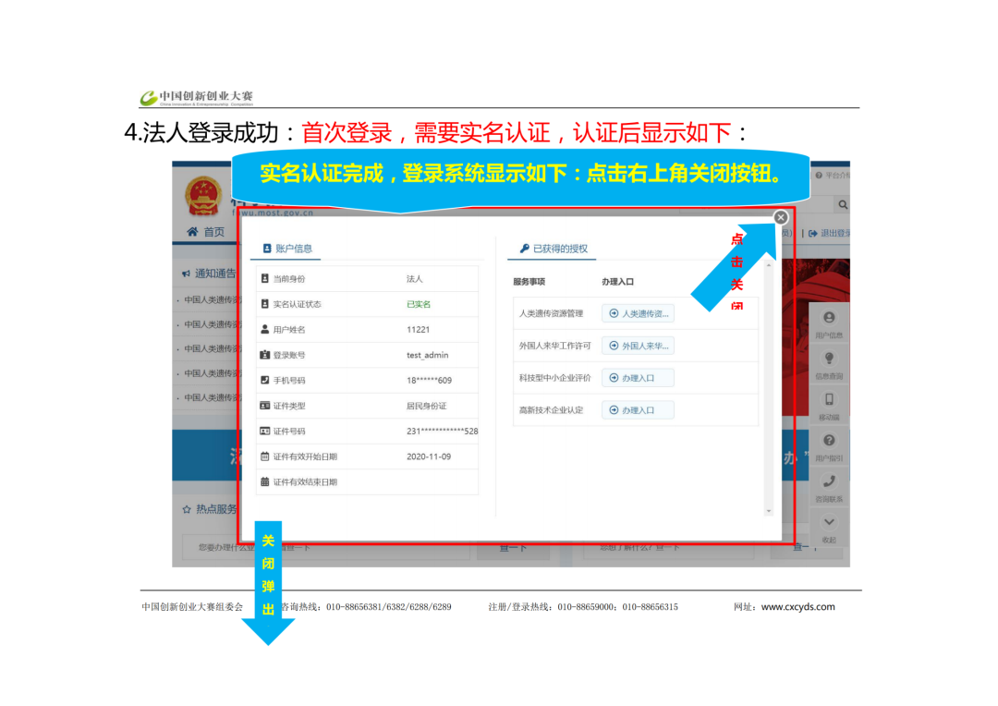
Task: Click the popup scrollbar down arrow
Action: point(768,510)
